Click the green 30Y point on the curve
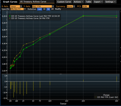 coord(117,16)
